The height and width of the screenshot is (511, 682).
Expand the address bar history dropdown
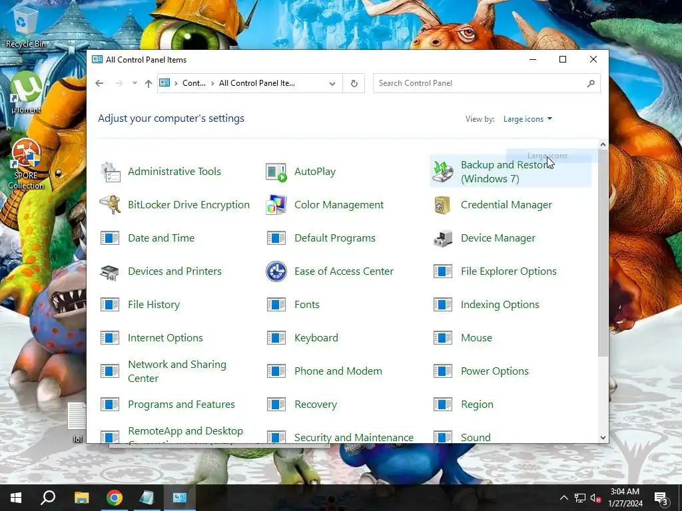[332, 83]
